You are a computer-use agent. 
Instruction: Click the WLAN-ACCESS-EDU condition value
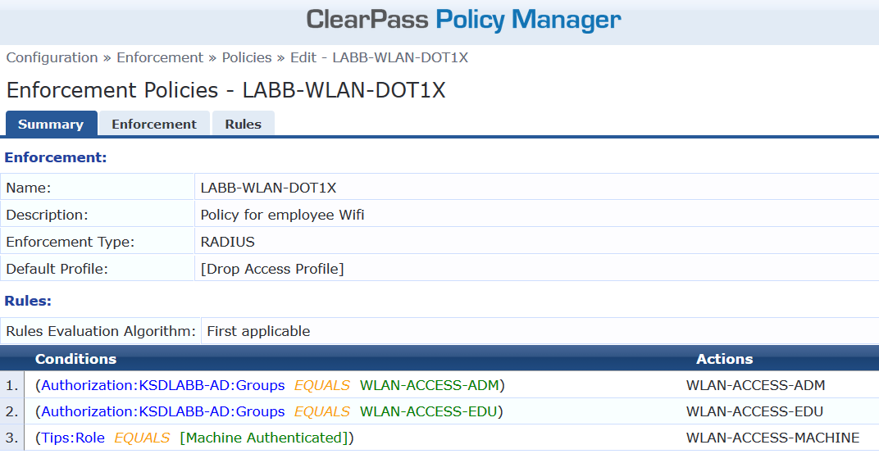click(x=428, y=411)
